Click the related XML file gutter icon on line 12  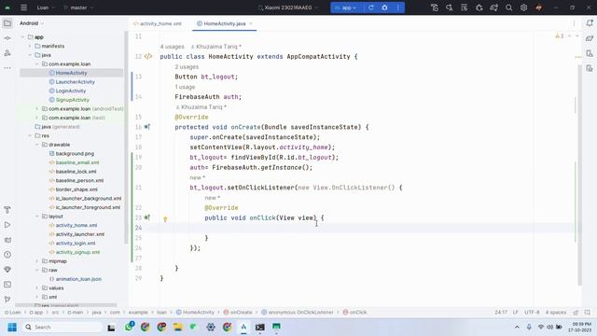coord(148,56)
